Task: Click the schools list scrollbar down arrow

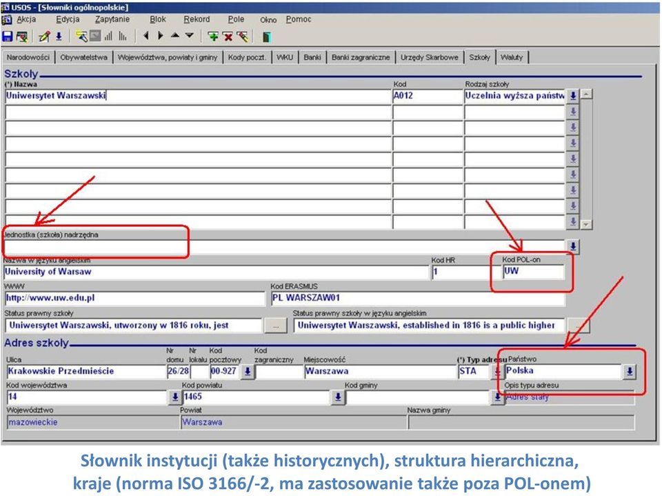Action: [x=586, y=224]
